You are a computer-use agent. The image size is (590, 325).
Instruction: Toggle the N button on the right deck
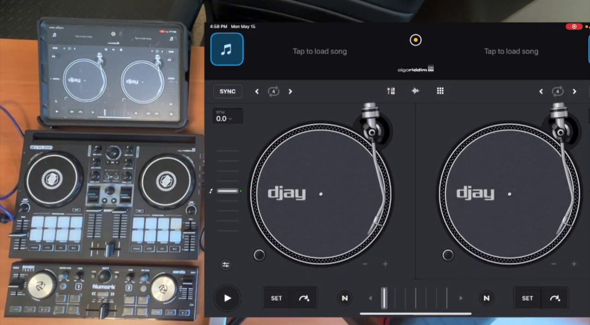point(486,298)
